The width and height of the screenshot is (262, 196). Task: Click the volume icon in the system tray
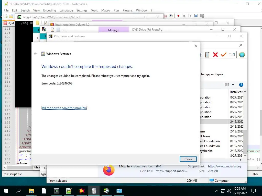229,191
